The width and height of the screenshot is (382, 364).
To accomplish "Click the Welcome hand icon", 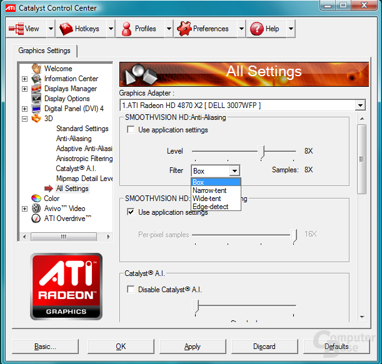I will [x=36, y=69].
